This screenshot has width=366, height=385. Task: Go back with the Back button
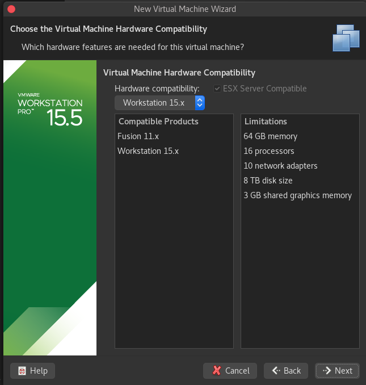[286, 370]
